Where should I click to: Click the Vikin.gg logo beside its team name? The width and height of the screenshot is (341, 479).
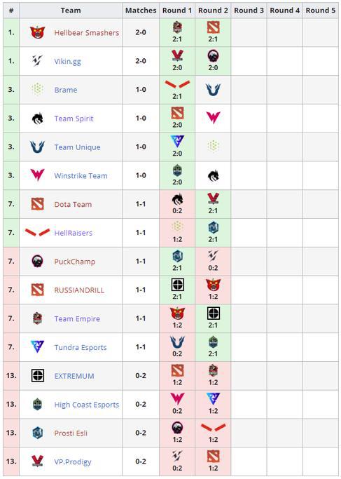pyautogui.click(x=38, y=61)
